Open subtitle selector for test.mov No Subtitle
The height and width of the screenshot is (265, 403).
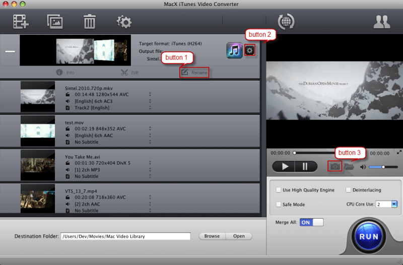[150, 142]
